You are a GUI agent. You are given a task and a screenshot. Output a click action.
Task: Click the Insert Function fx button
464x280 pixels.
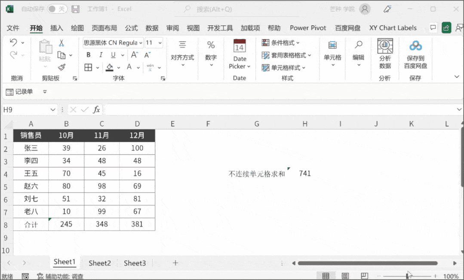[x=96, y=109]
